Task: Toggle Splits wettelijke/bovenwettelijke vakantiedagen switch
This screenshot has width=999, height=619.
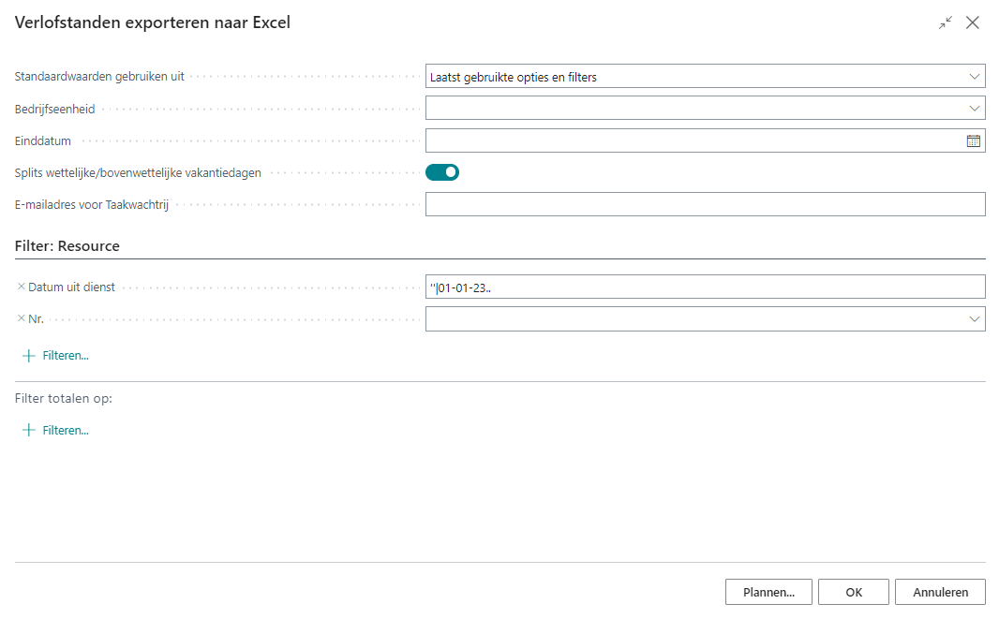Action: pyautogui.click(x=442, y=172)
